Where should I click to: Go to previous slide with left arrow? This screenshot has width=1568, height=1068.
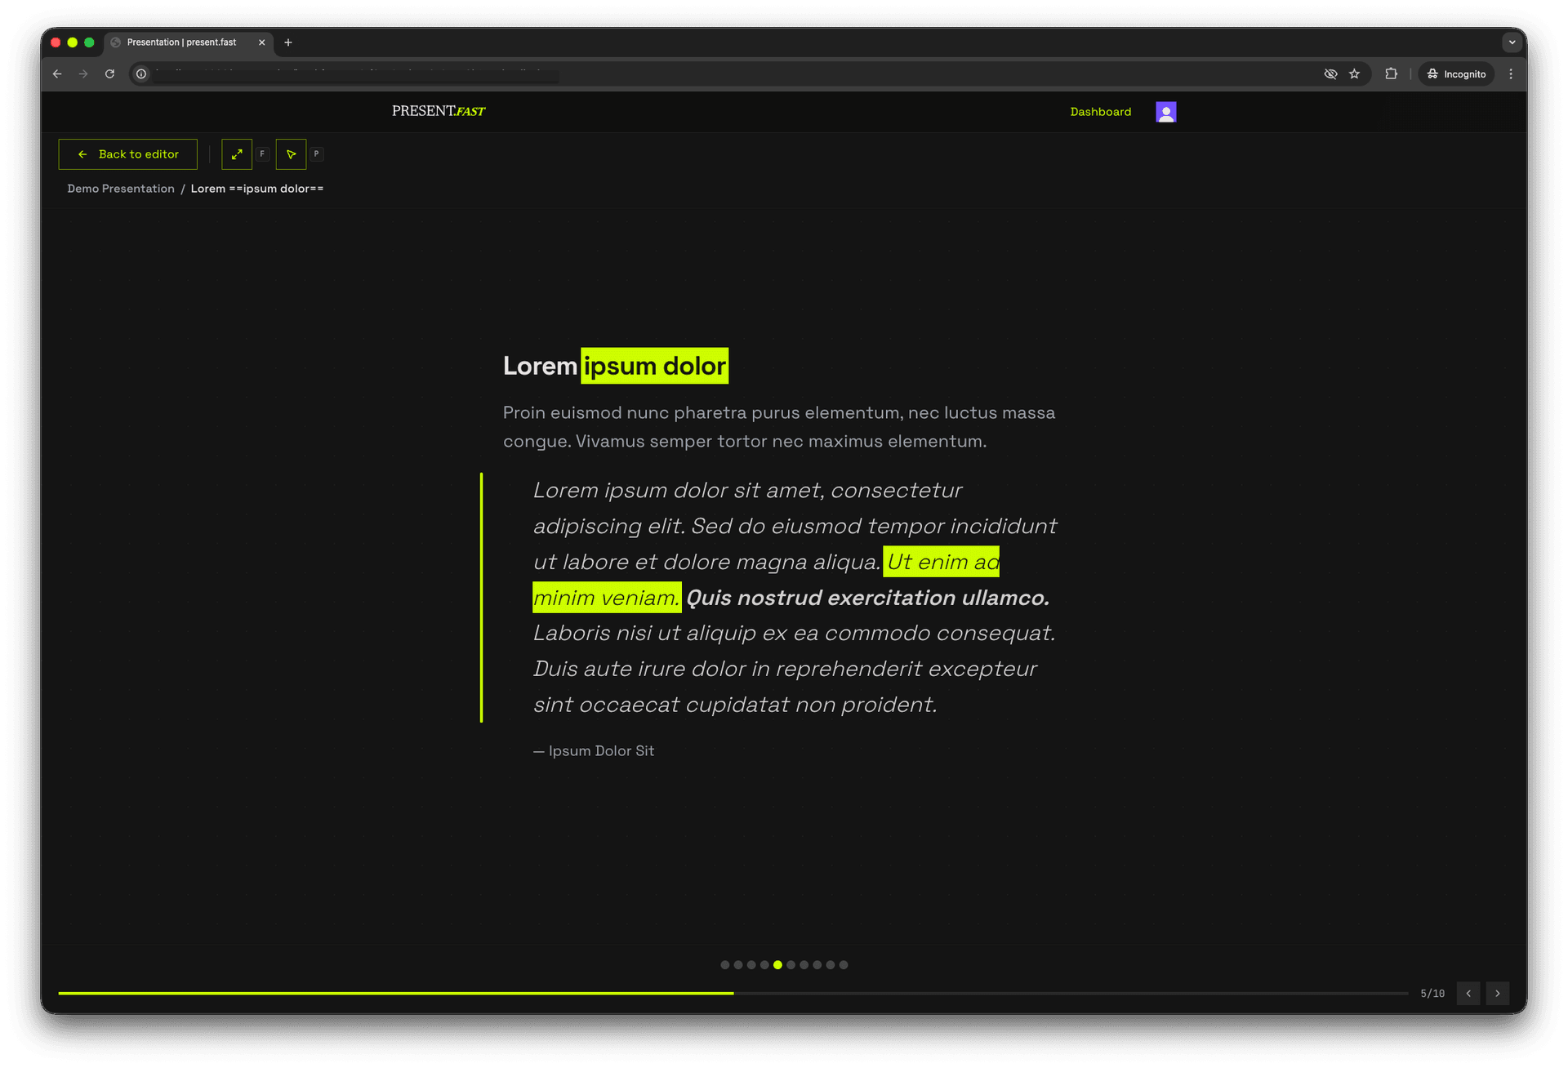pyautogui.click(x=1468, y=994)
